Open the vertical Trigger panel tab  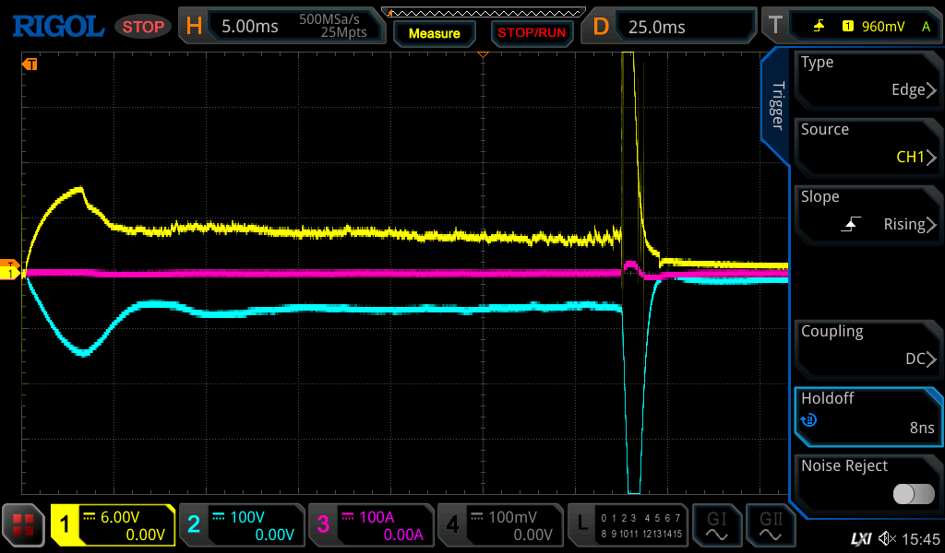coord(777,106)
